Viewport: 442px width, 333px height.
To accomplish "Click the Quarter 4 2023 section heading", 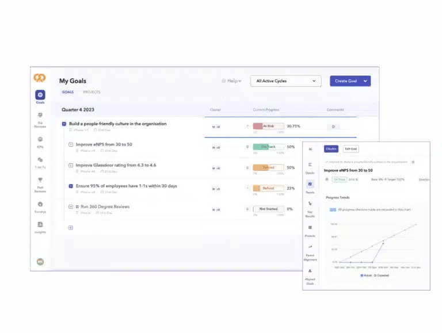I will pyautogui.click(x=78, y=110).
